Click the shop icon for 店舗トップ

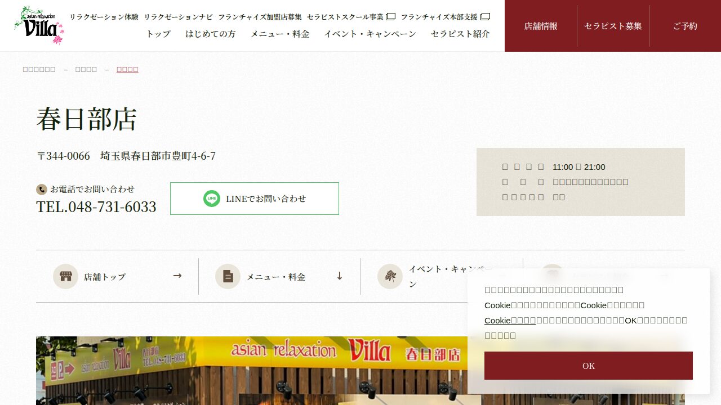pos(65,276)
